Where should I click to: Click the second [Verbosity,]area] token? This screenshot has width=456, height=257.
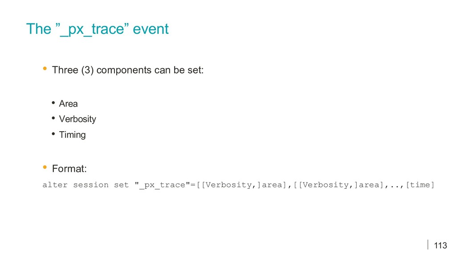[x=338, y=185]
